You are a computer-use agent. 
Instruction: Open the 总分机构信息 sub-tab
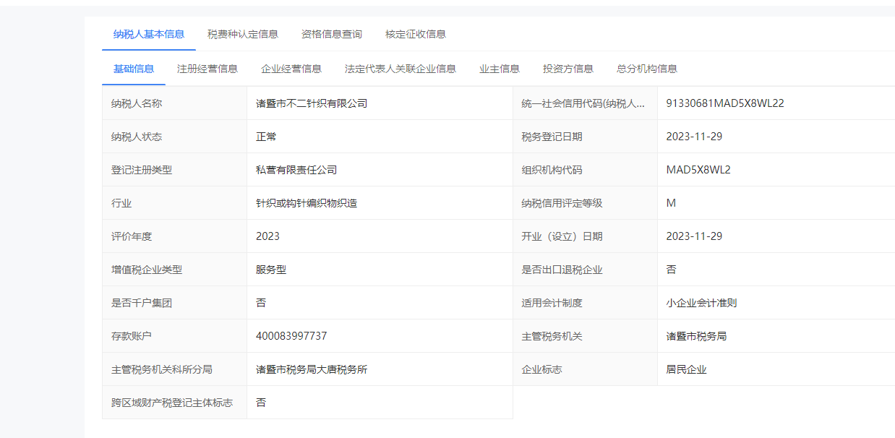pos(646,69)
